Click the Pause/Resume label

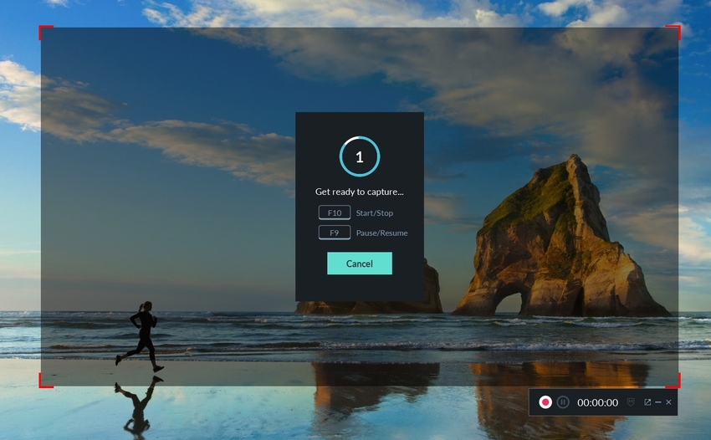pos(381,233)
